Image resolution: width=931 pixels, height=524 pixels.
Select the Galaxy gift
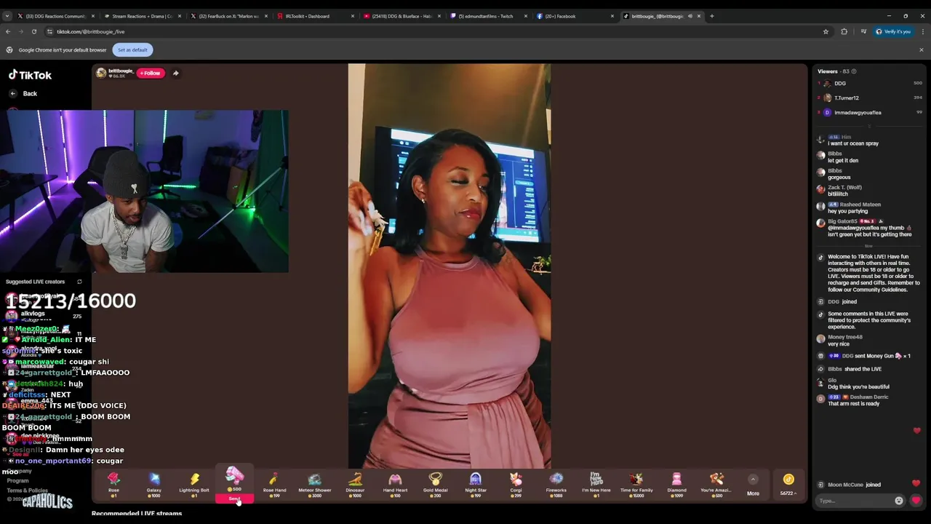coord(154,483)
